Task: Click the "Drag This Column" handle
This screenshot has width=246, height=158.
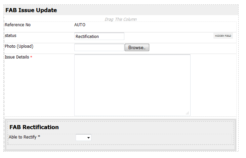Action: pos(121,19)
